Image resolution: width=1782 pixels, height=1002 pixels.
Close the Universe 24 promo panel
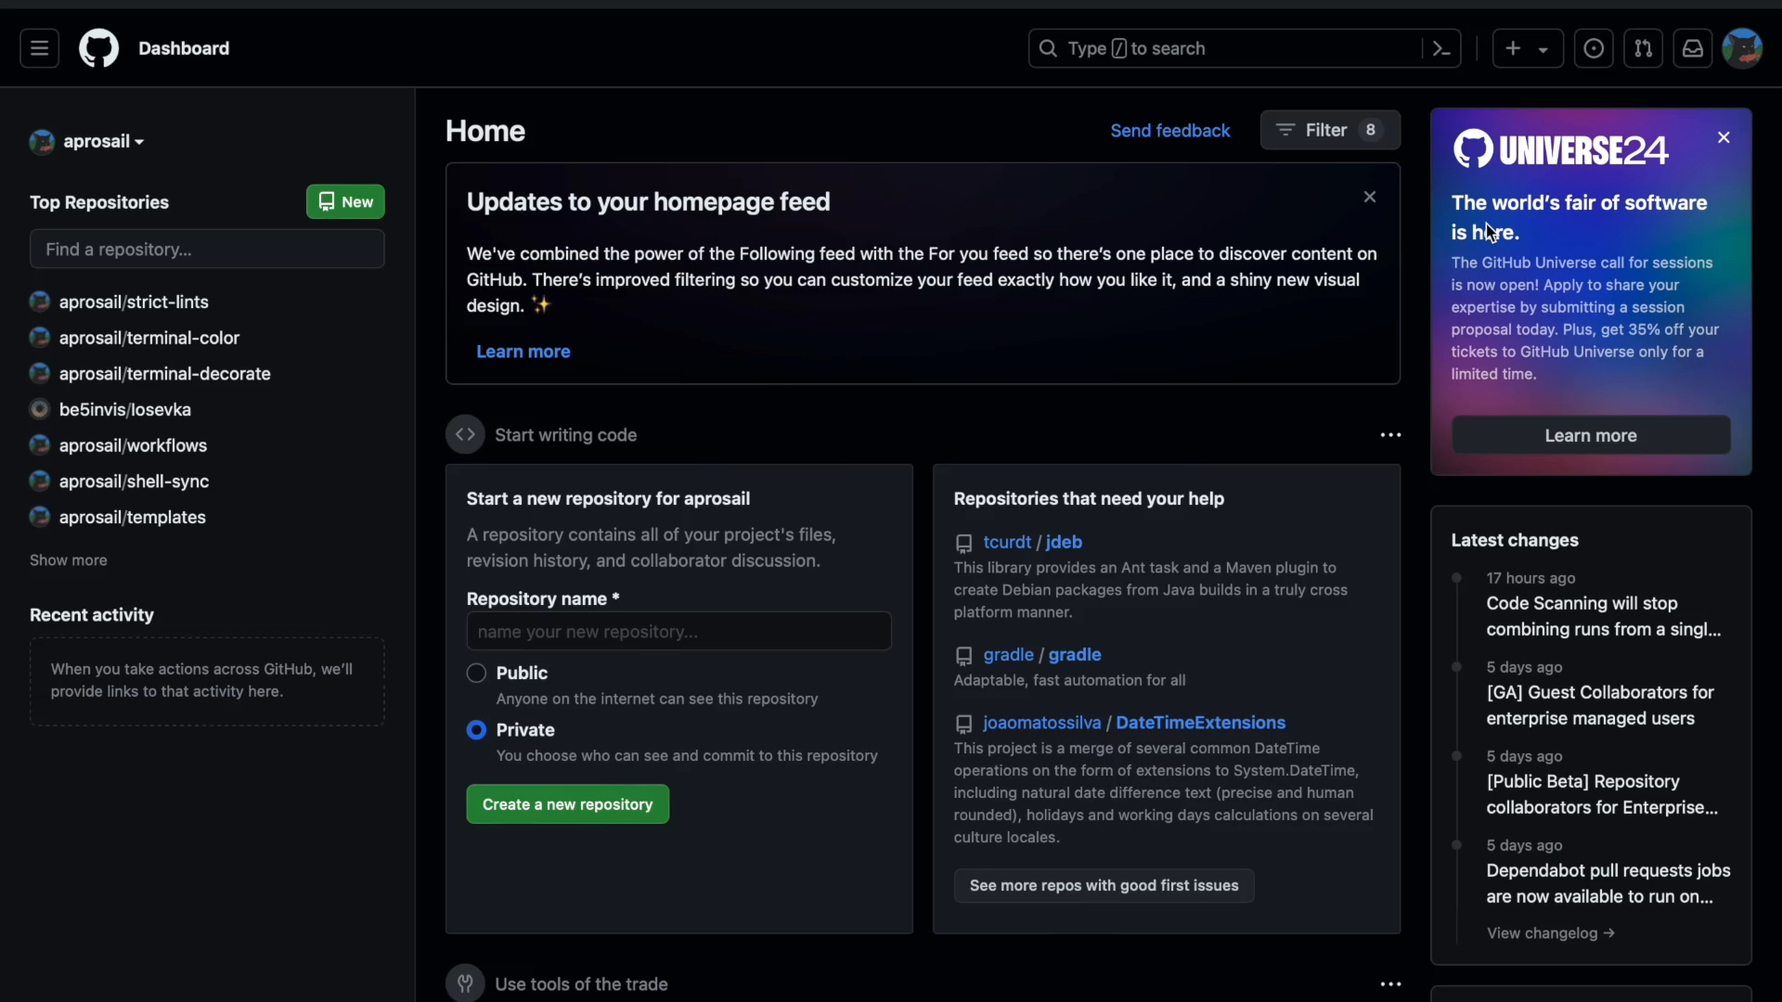tap(1724, 135)
